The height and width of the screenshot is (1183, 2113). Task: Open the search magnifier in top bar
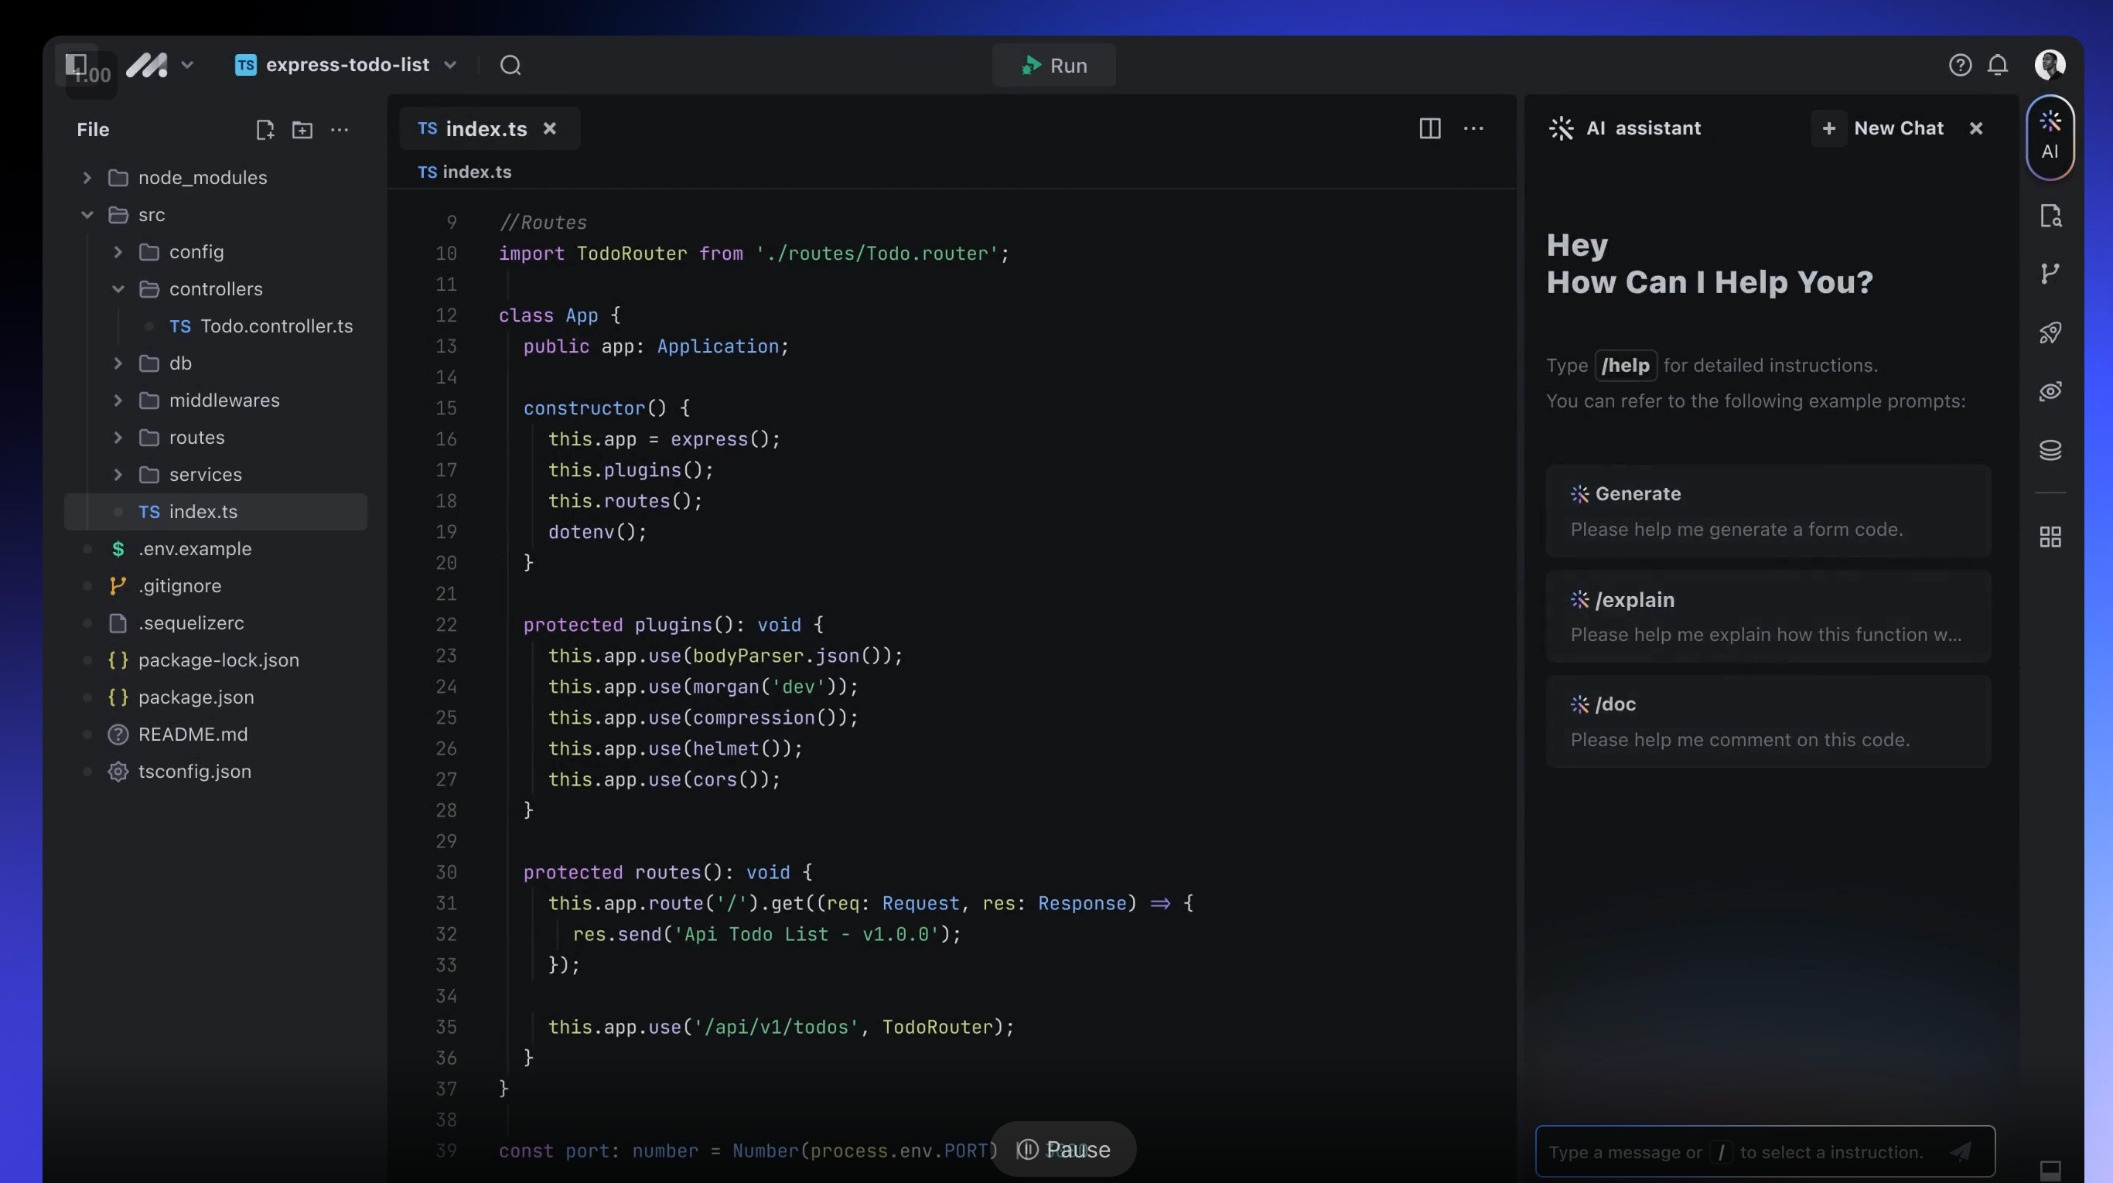(x=510, y=65)
